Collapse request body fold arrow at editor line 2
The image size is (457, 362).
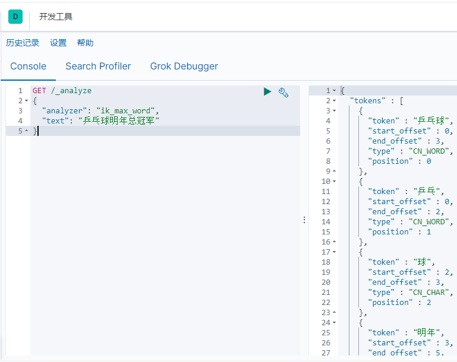27,101
